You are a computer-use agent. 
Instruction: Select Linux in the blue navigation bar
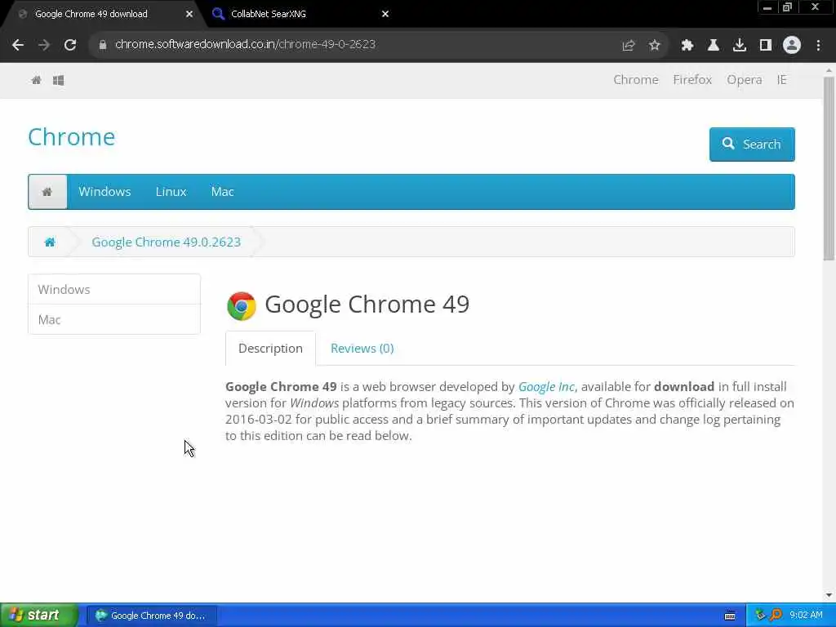point(171,191)
